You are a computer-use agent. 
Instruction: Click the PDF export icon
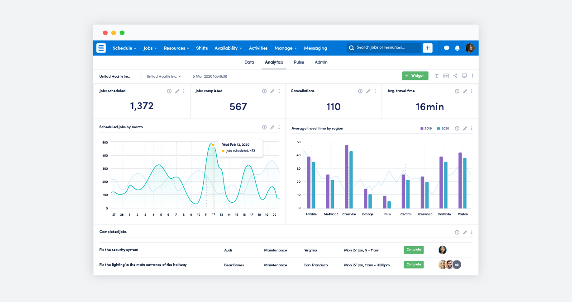point(446,76)
